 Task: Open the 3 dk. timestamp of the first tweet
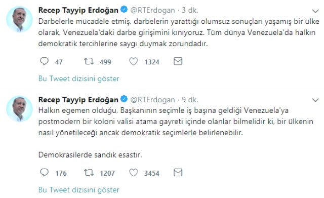tap(190, 10)
